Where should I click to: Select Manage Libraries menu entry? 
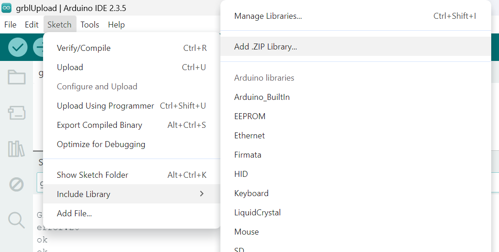click(x=268, y=16)
